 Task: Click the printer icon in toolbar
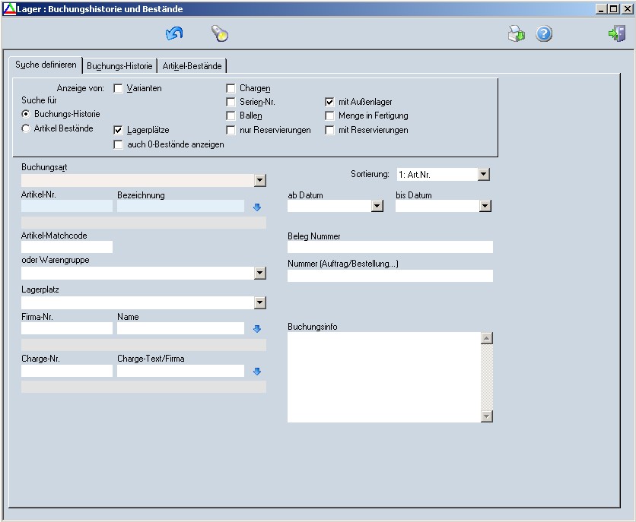click(517, 34)
